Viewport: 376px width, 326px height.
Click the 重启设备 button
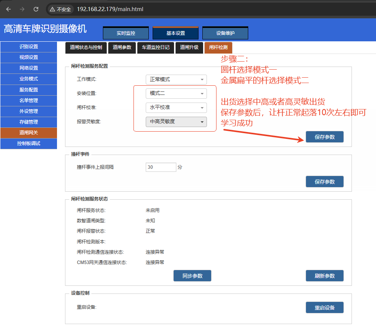pyautogui.click(x=324, y=308)
